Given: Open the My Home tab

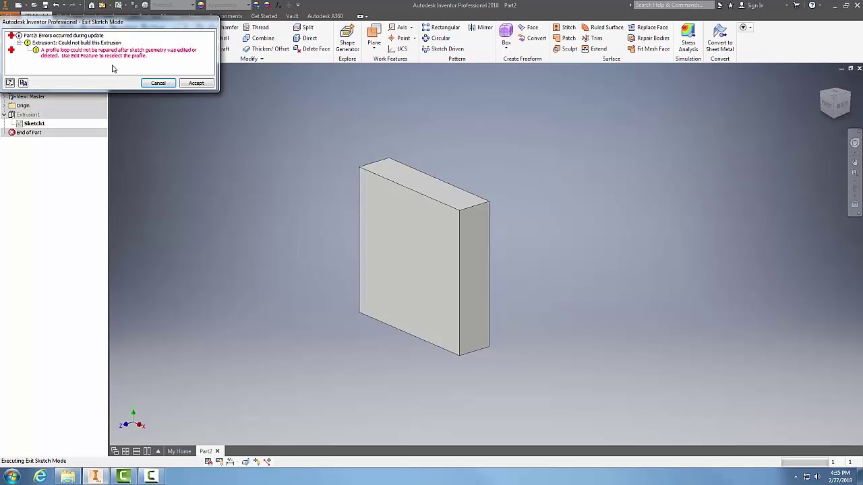Looking at the screenshot, I should 179,451.
